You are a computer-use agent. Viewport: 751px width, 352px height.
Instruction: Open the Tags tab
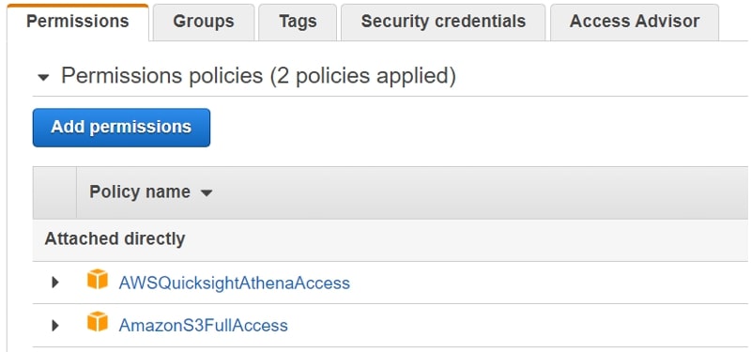click(x=298, y=22)
